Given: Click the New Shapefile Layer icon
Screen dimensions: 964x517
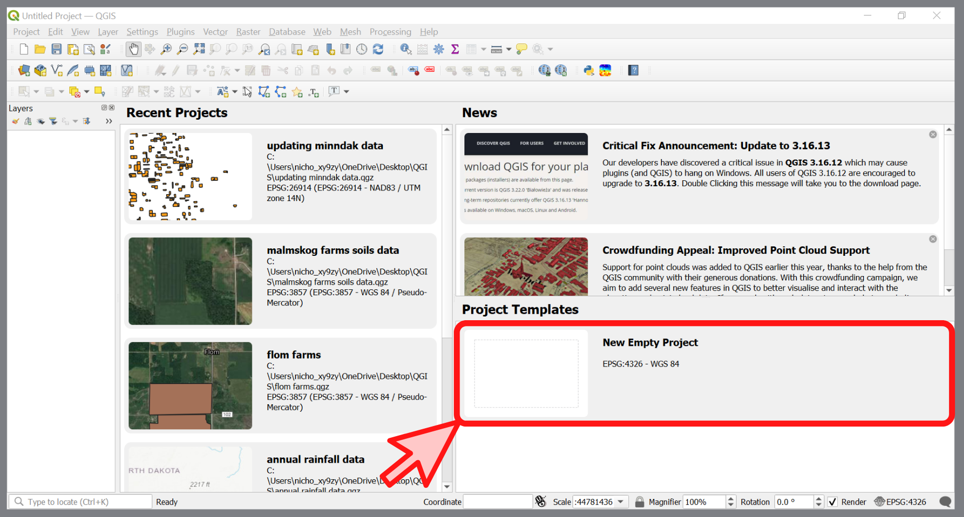Looking at the screenshot, I should 56,70.
